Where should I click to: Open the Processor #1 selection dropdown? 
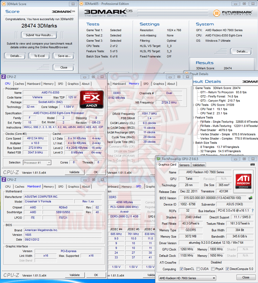(x=37, y=163)
